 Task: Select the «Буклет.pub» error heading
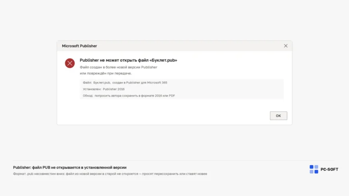pos(129,60)
